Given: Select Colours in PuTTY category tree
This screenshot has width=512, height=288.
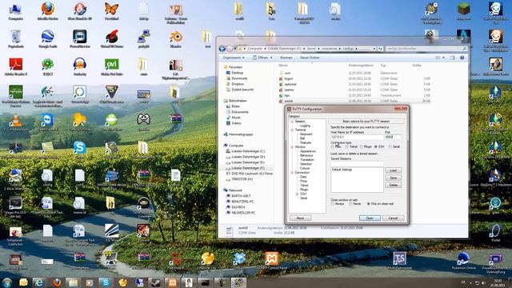Looking at the screenshot, I should point(305,168).
